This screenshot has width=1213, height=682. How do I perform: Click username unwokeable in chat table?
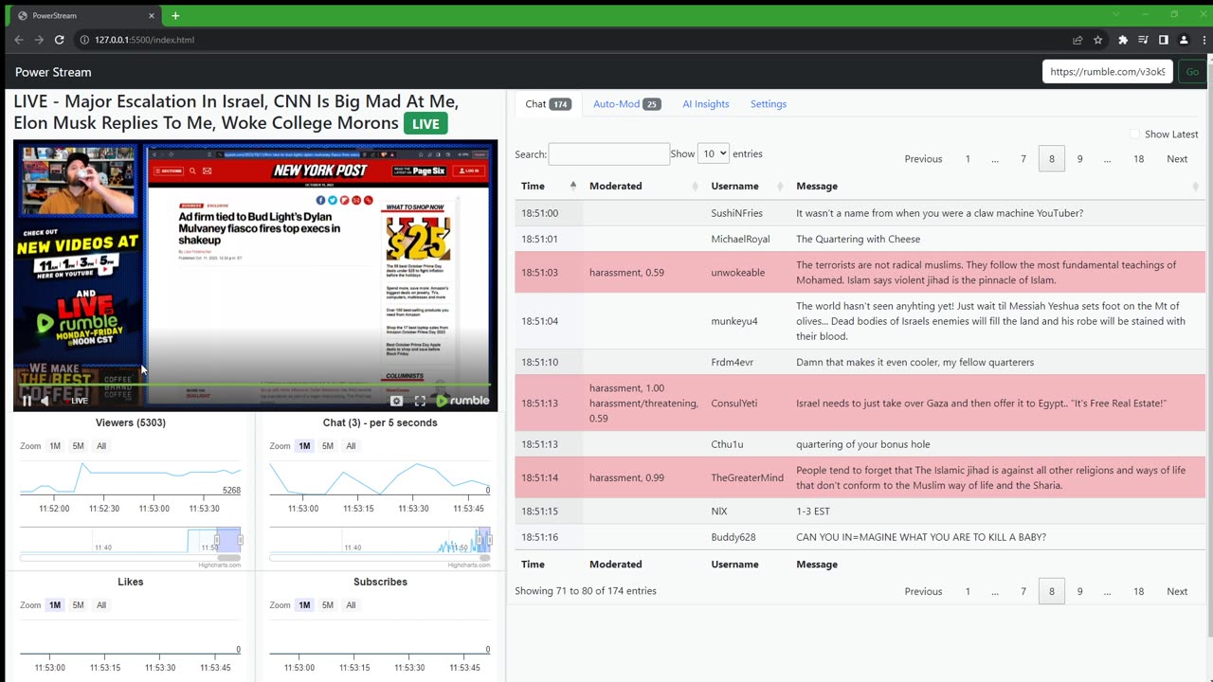[x=737, y=273]
